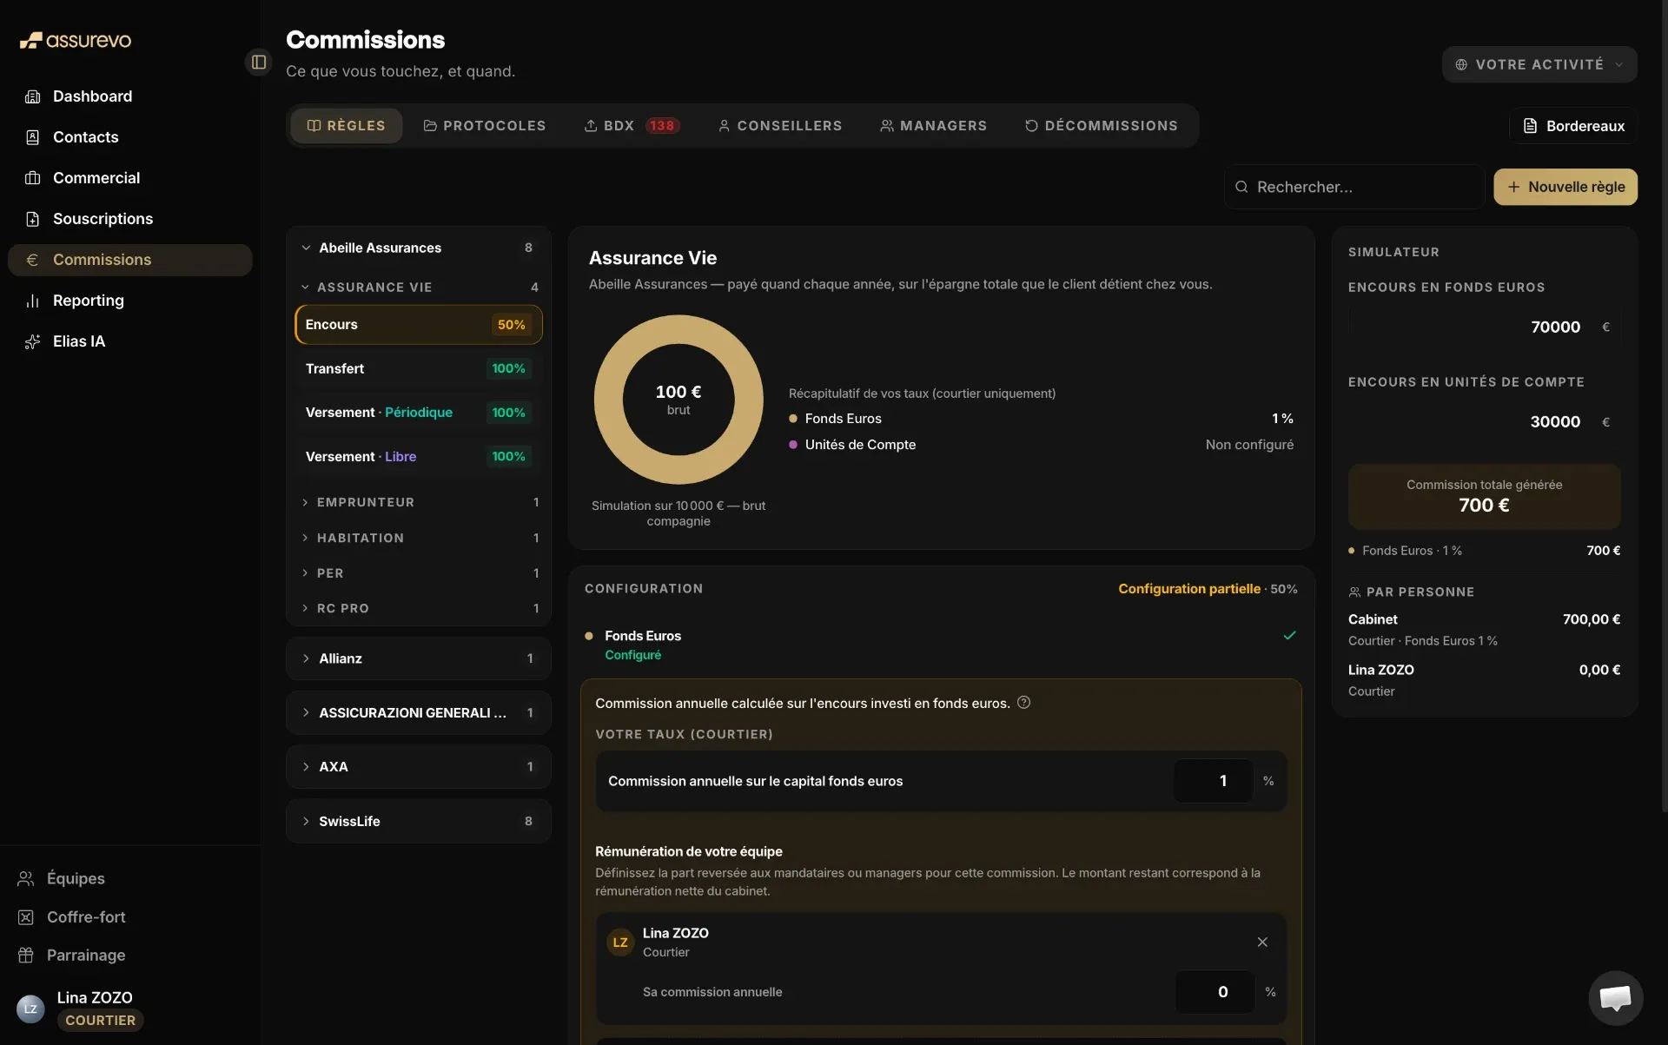Go to Souscriptions page
Screen dimensions: 1668x1045
[x=130, y=219]
